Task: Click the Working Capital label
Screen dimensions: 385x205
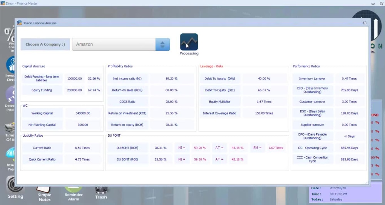Action: (x=42, y=113)
